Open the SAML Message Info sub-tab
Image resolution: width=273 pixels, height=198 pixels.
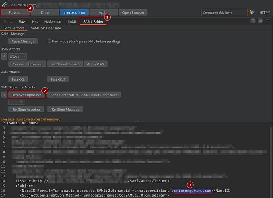coord(46,28)
